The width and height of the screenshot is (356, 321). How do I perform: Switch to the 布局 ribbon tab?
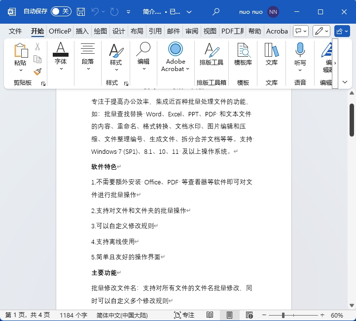coord(137,31)
